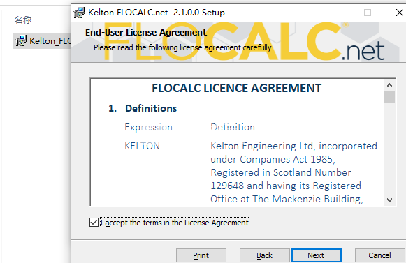Click the FLOCALC LICENCE AGREEMENT heading

(x=237, y=88)
